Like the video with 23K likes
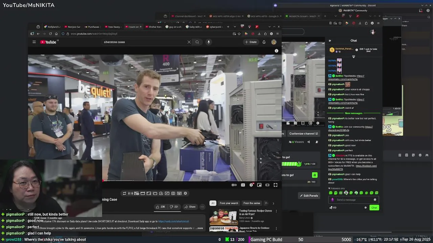 point(160,207)
